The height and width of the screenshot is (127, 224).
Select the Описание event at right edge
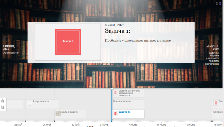(217, 114)
